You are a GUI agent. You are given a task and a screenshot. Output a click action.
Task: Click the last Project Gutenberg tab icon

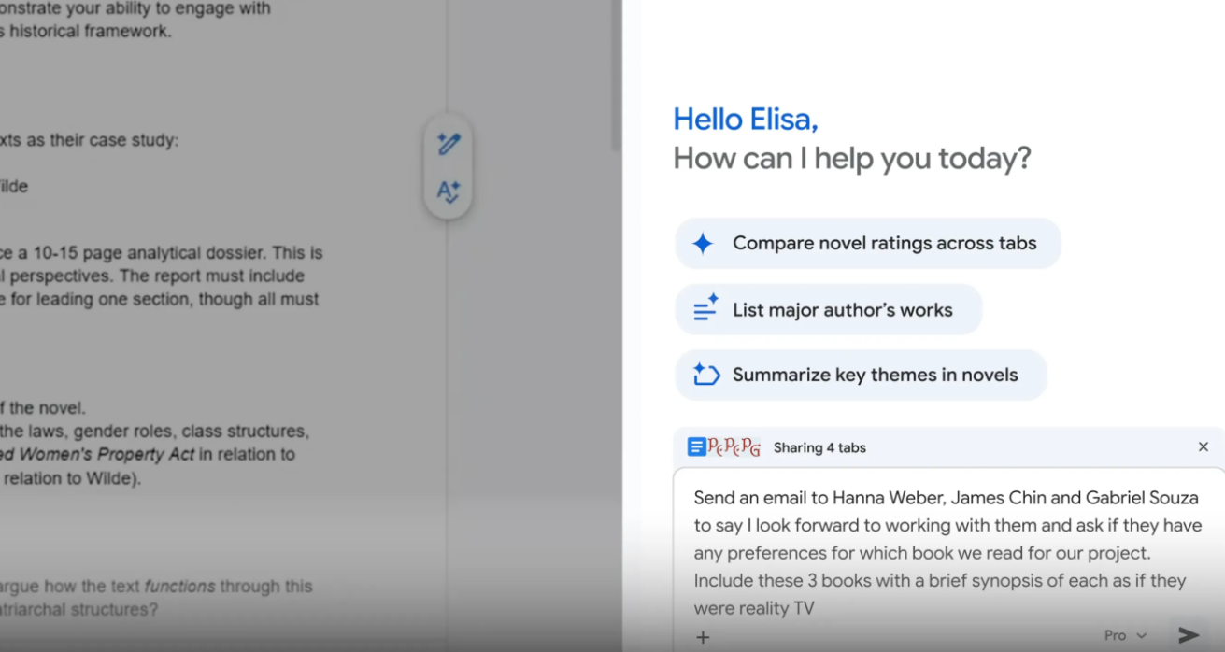751,447
